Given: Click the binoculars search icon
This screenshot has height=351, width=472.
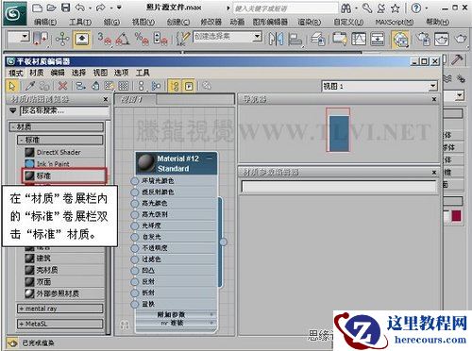Looking at the screenshot, I should [346, 8].
